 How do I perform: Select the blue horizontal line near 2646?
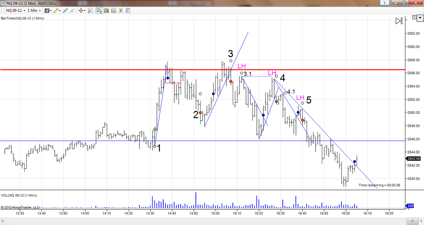203,140
